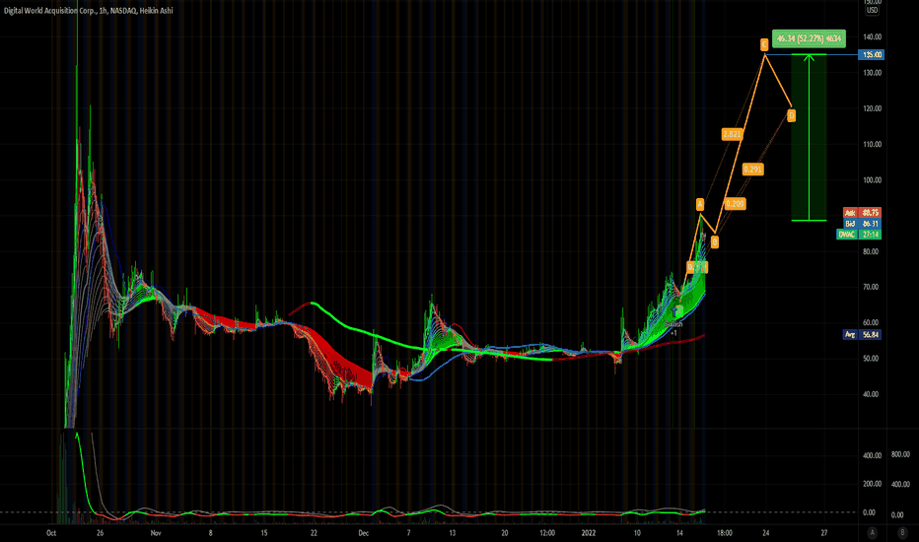Click the 24 date label

click(x=765, y=533)
